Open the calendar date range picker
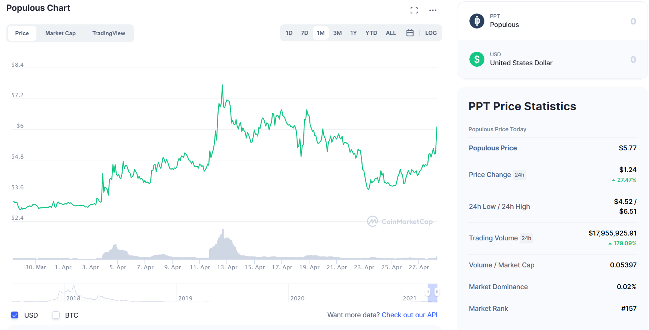Screen dimensions: 649x330 (410, 33)
